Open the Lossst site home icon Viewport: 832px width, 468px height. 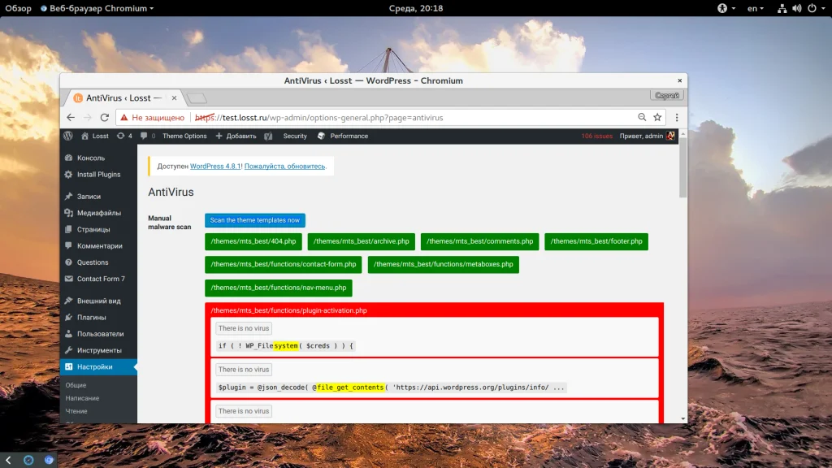[x=84, y=136]
